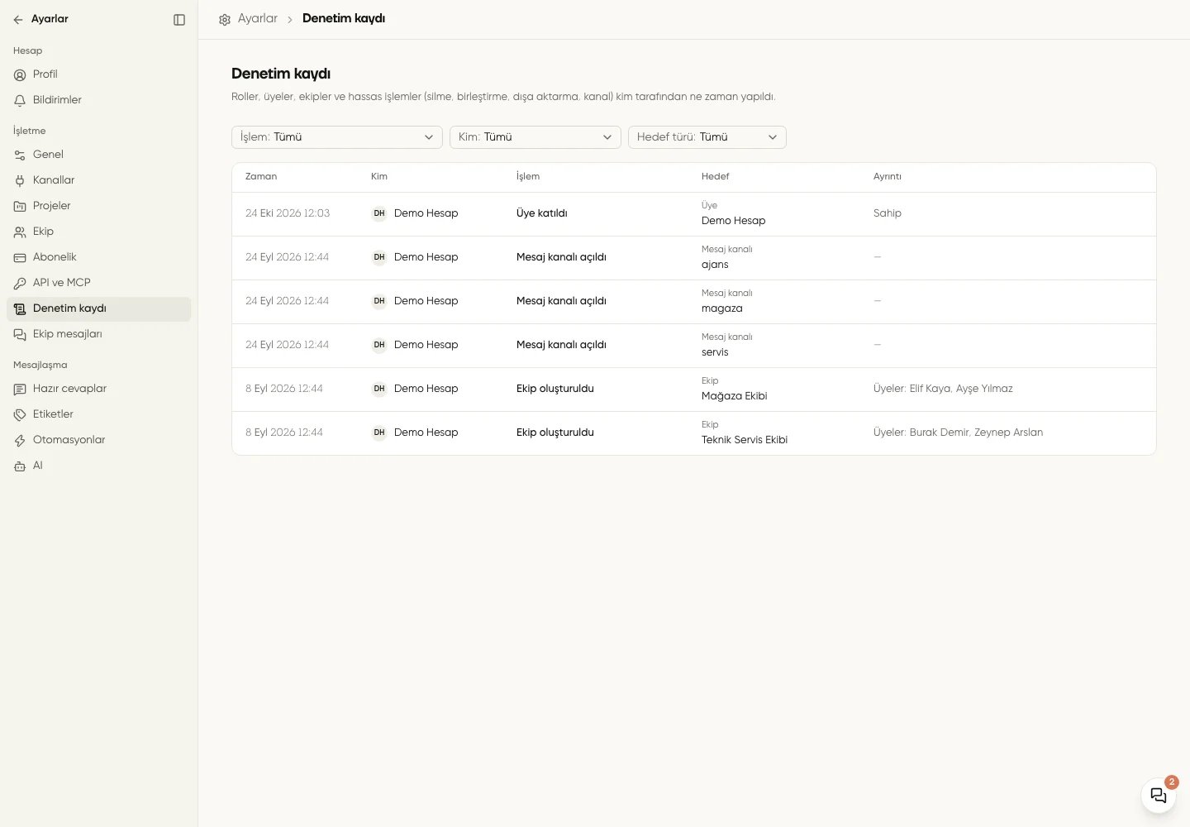Collapse the sidebar panel icon
The height and width of the screenshot is (827, 1190).
pos(179,20)
